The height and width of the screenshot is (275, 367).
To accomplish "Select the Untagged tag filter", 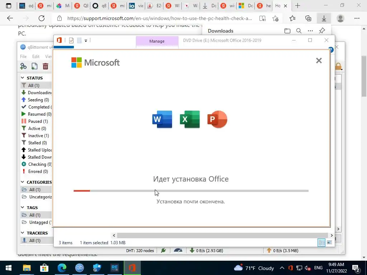I will (36, 222).
